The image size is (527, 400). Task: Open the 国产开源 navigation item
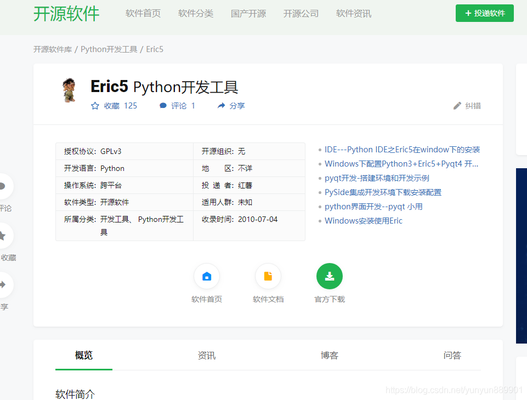[x=248, y=14]
